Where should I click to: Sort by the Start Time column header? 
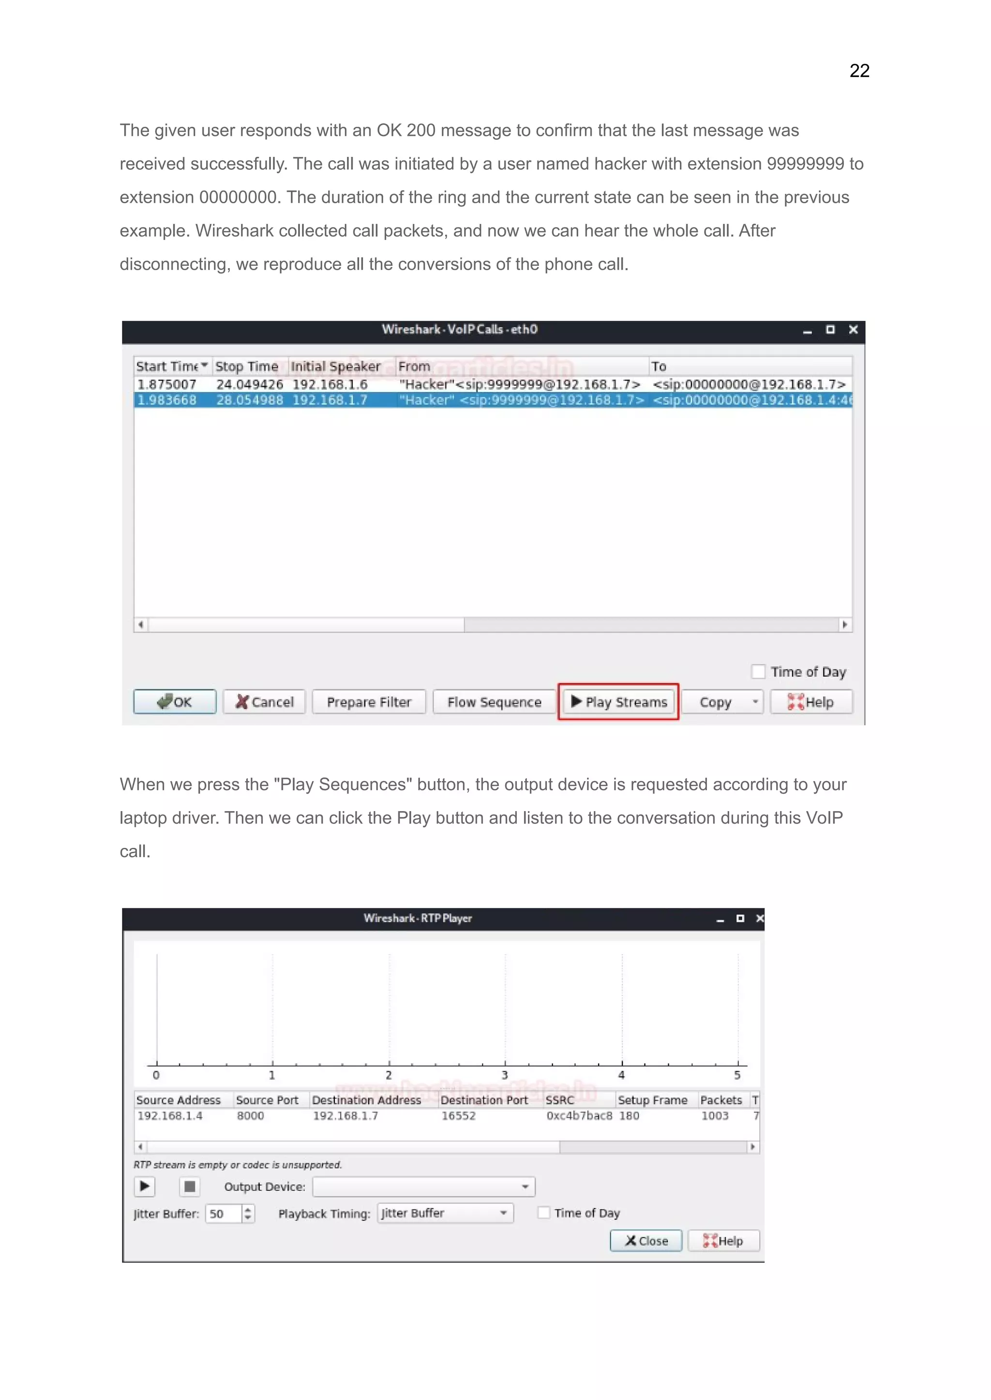point(173,366)
